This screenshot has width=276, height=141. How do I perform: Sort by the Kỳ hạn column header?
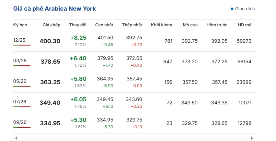click(x=20, y=25)
